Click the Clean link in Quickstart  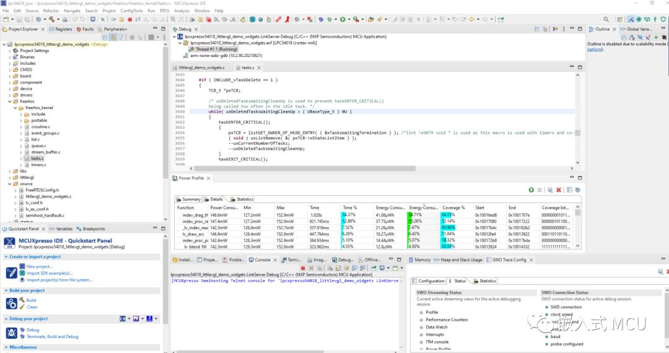32,307
